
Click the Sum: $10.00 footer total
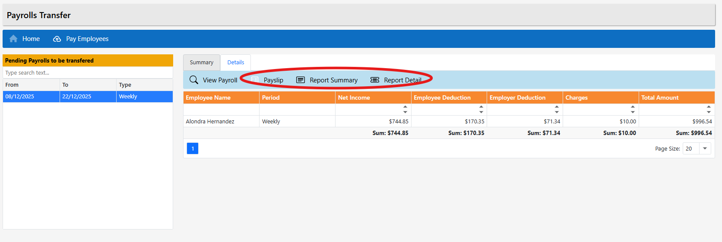pyautogui.click(x=620, y=133)
